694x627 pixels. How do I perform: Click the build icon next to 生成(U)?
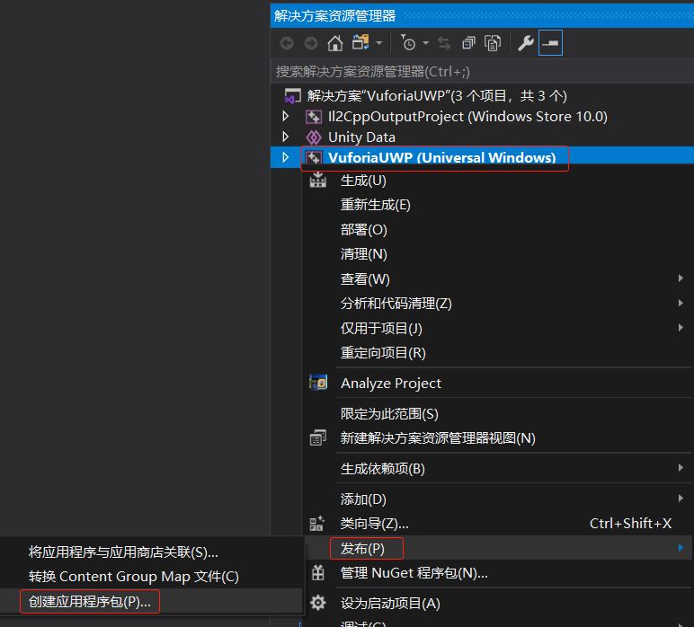[318, 180]
